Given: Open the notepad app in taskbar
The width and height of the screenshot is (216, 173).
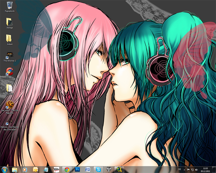Looking at the screenshot, I should click(46, 169).
